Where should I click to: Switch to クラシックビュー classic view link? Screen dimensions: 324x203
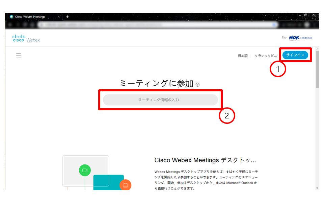(x=266, y=56)
